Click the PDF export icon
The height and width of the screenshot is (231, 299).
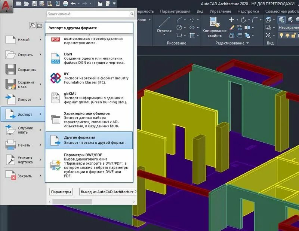pos(55,39)
